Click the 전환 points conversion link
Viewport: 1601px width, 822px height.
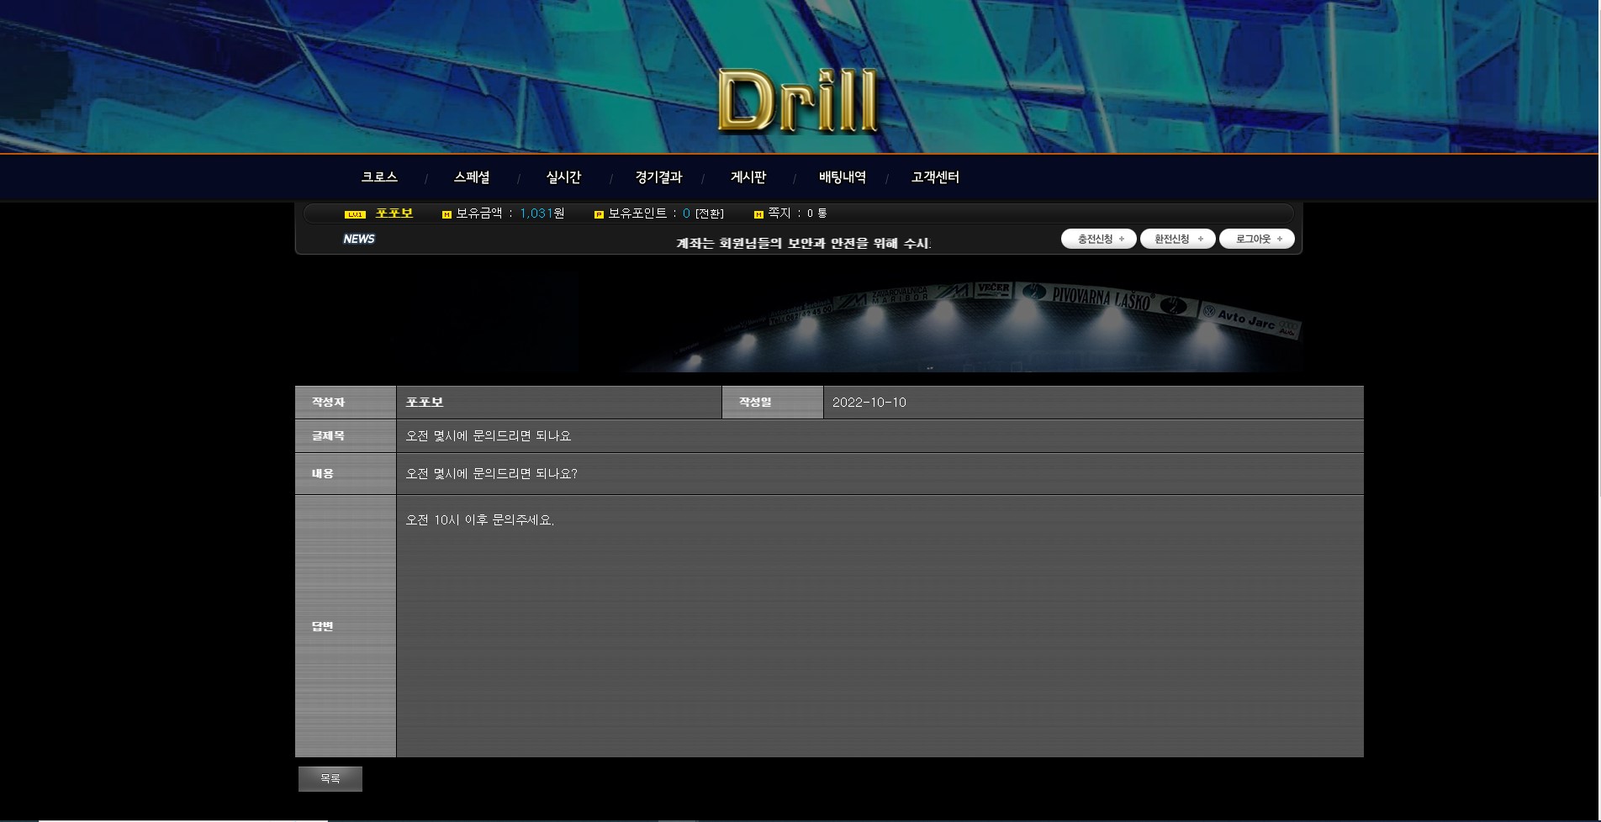710,214
